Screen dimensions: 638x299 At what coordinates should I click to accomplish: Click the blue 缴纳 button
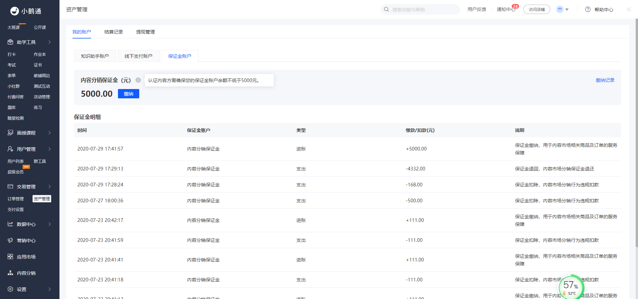[129, 94]
